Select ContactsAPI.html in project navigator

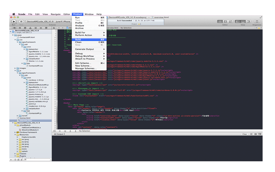pyautogui.click(x=27, y=37)
